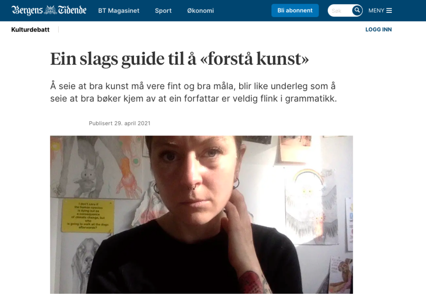The height and width of the screenshot is (300, 426).
Task: Click the Publisert 29. april 2021 date
Action: coord(119,123)
